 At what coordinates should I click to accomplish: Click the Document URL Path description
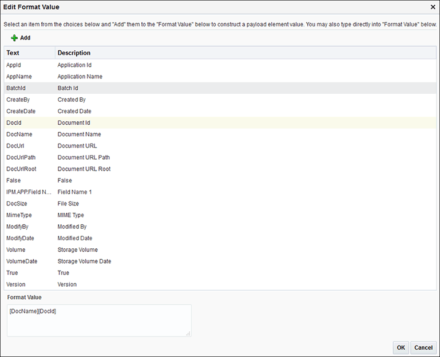click(x=84, y=157)
